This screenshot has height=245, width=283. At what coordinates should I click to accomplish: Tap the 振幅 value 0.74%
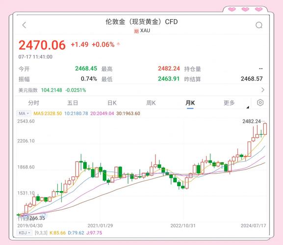[89, 79]
